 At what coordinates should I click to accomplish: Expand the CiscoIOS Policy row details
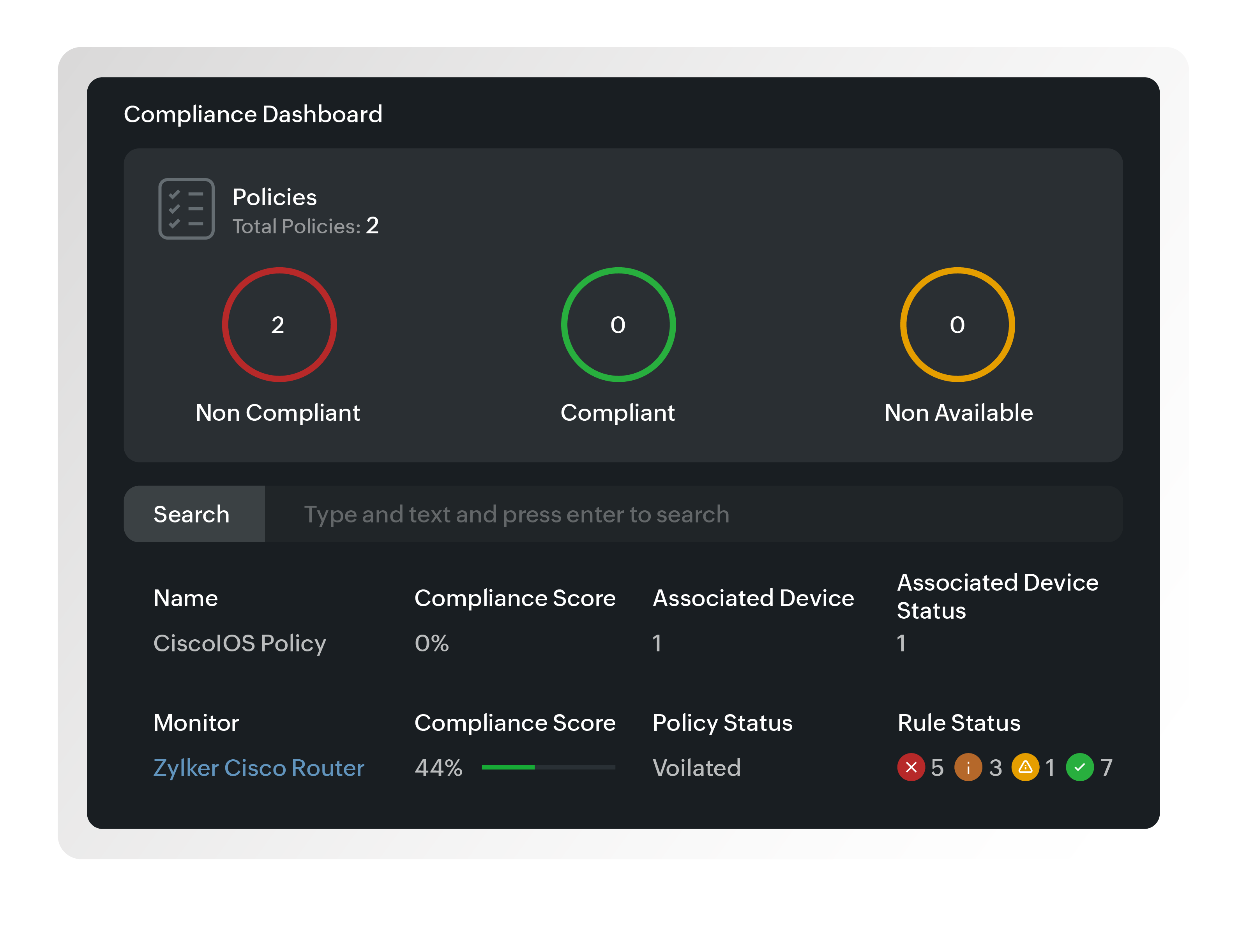point(240,643)
